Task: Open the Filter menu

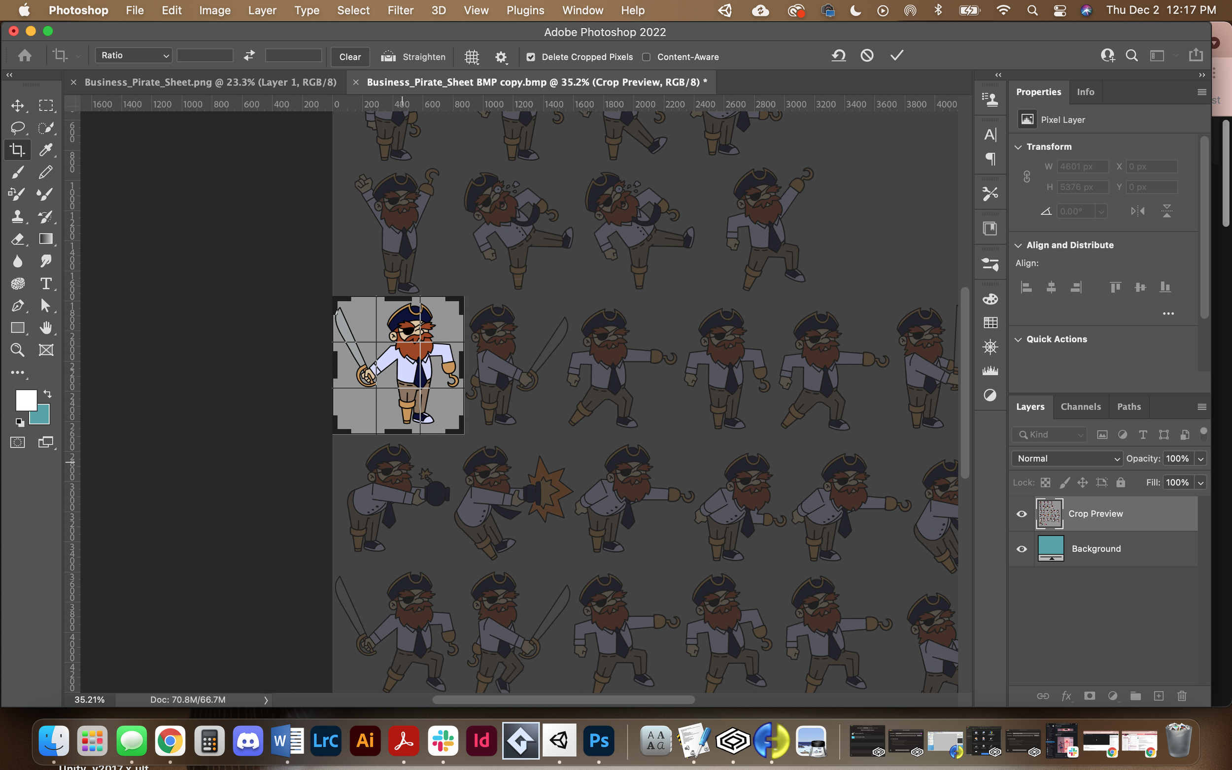Action: tap(400, 10)
